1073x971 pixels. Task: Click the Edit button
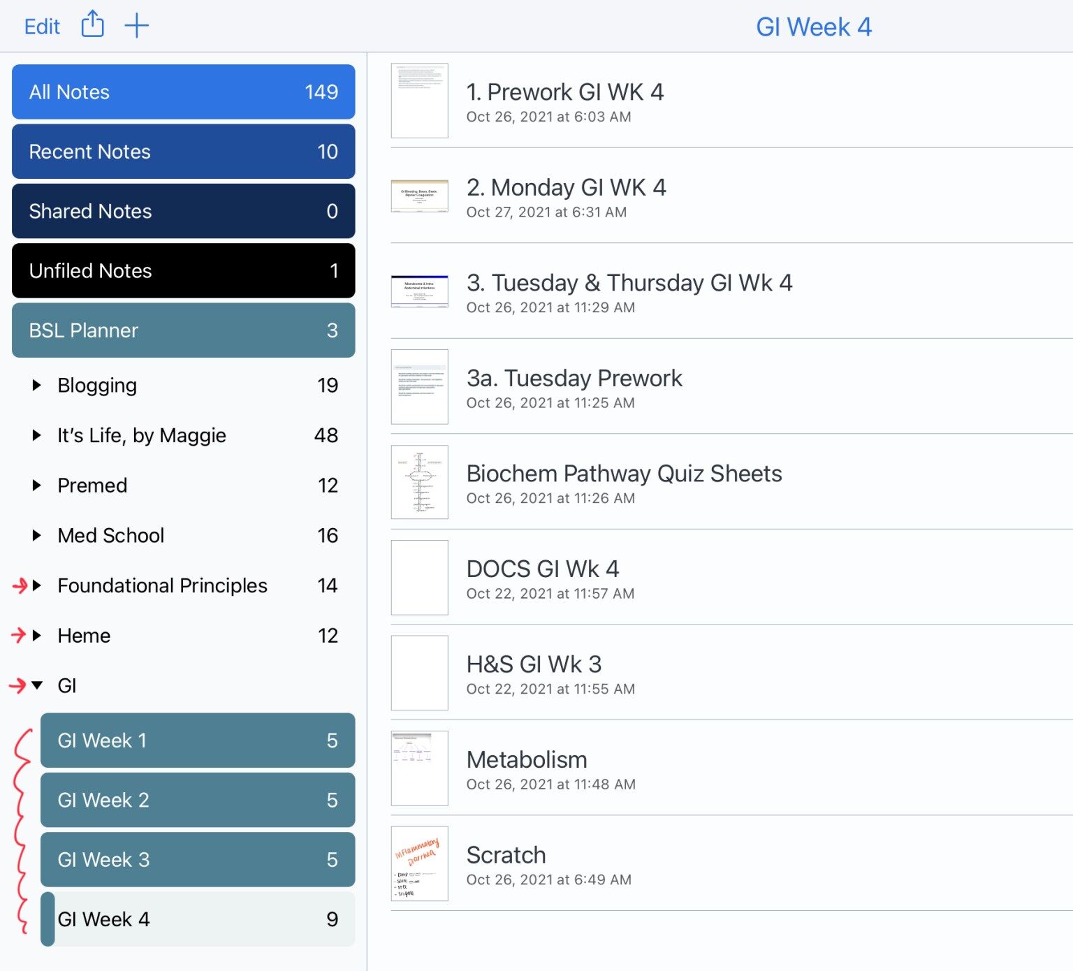click(x=42, y=26)
